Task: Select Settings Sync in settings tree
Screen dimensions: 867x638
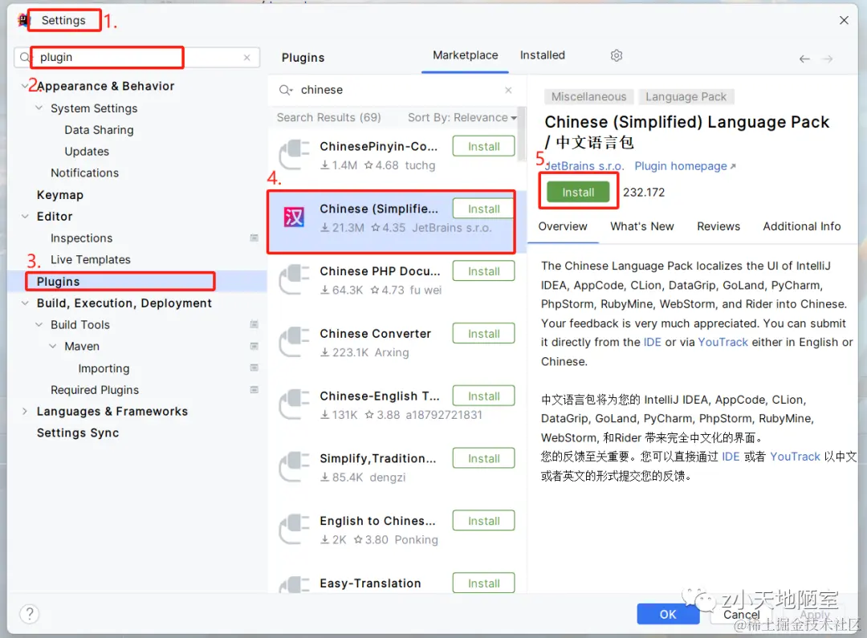Action: point(78,433)
